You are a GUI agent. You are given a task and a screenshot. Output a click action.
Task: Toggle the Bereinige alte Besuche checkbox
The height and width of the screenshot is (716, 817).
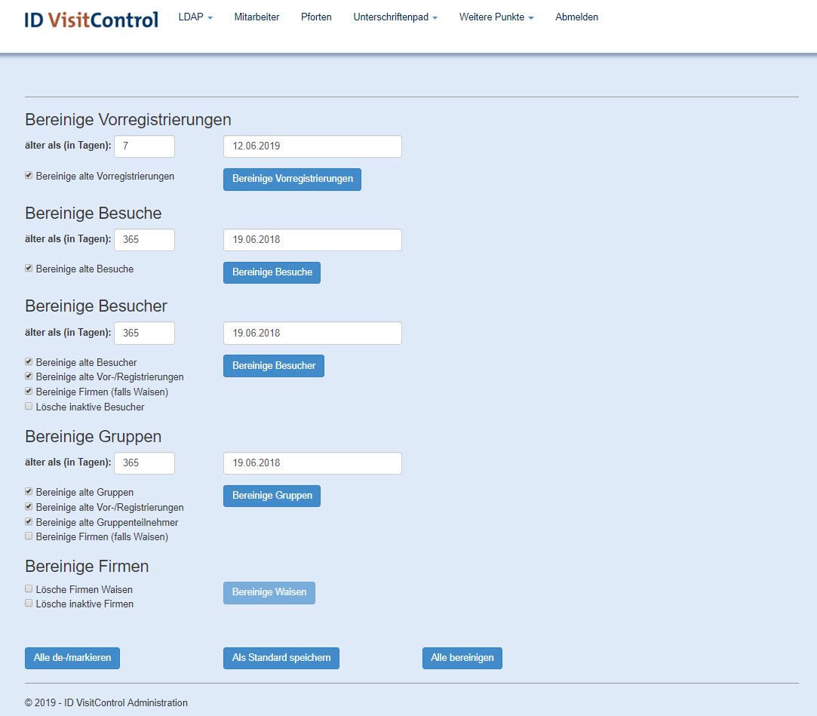click(29, 268)
